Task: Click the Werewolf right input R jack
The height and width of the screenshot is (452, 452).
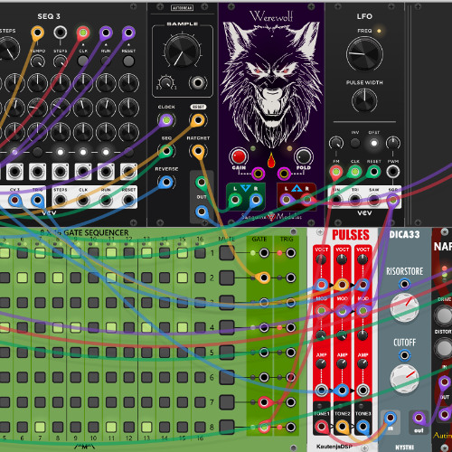Action: 256,200
